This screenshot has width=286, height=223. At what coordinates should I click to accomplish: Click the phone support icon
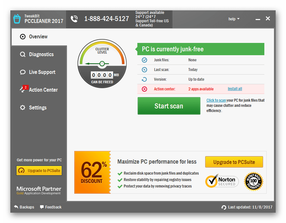74,19
